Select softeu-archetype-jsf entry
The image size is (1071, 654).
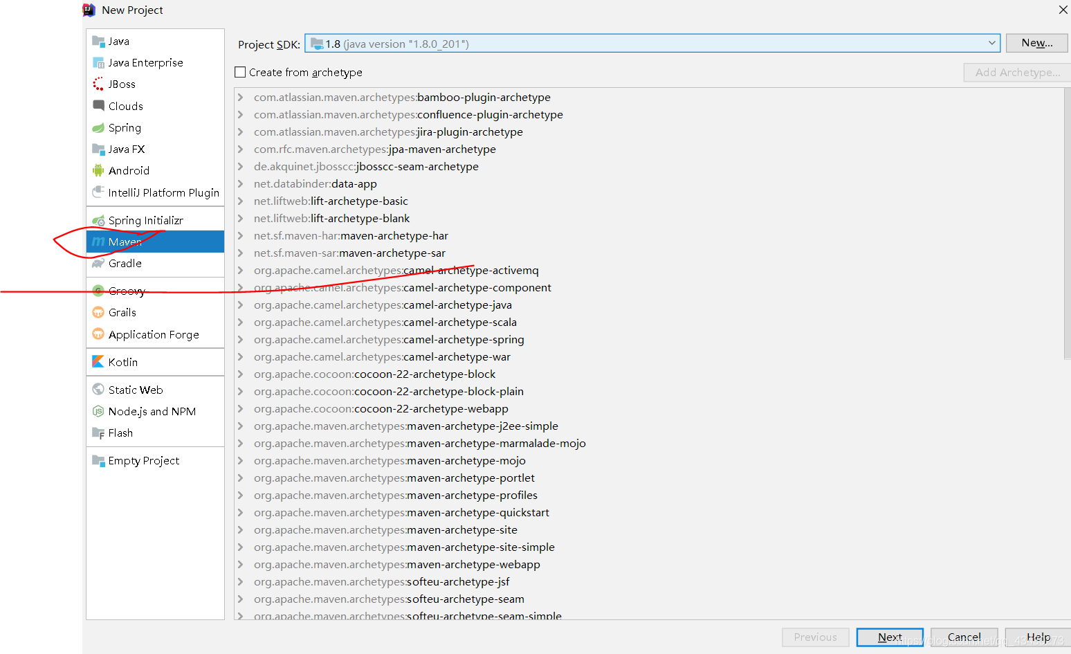(381, 582)
